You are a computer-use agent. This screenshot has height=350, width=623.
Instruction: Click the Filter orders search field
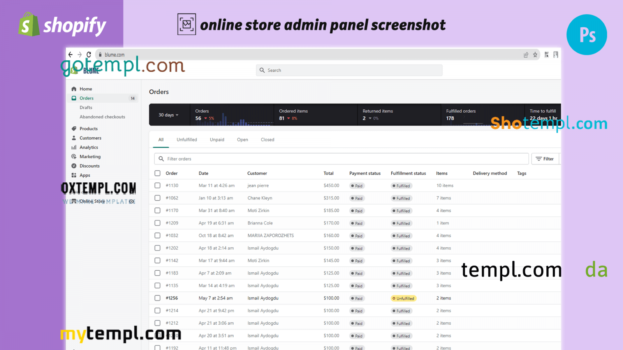pyautogui.click(x=343, y=159)
